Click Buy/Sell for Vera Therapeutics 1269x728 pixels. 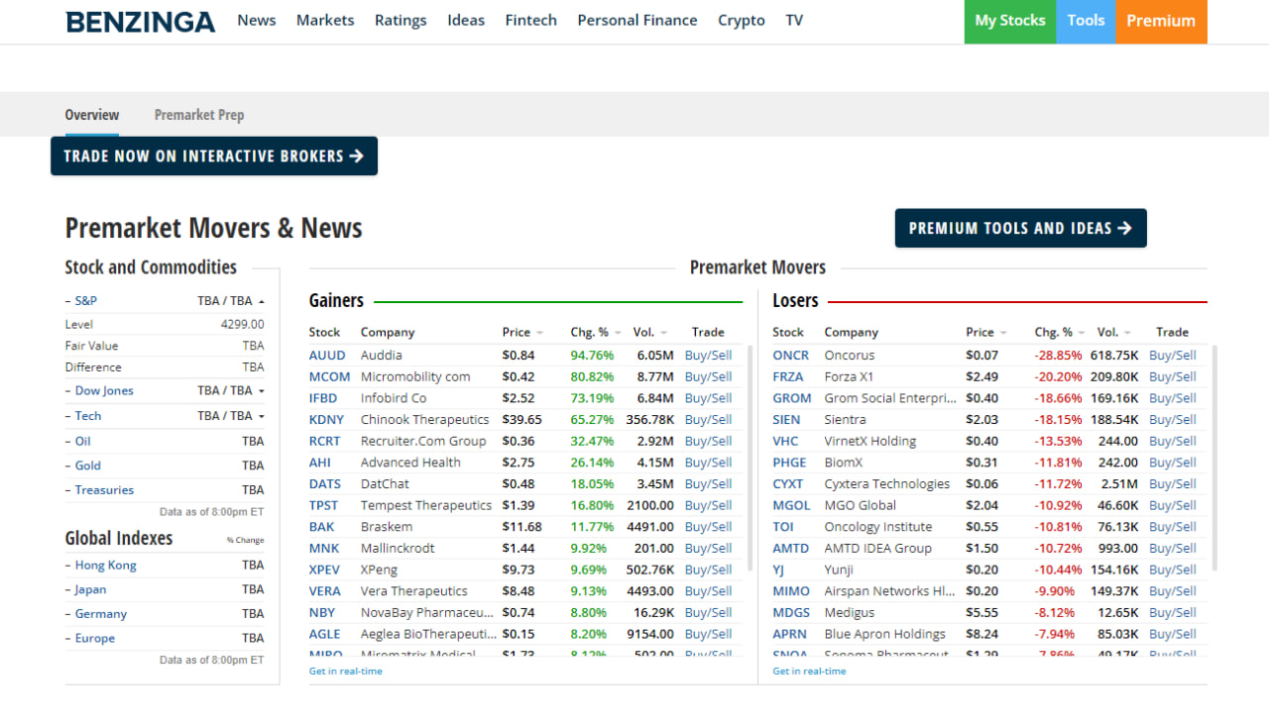point(708,591)
